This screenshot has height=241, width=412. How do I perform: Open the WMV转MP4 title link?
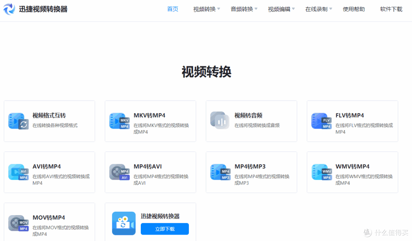pyautogui.click(x=352, y=166)
